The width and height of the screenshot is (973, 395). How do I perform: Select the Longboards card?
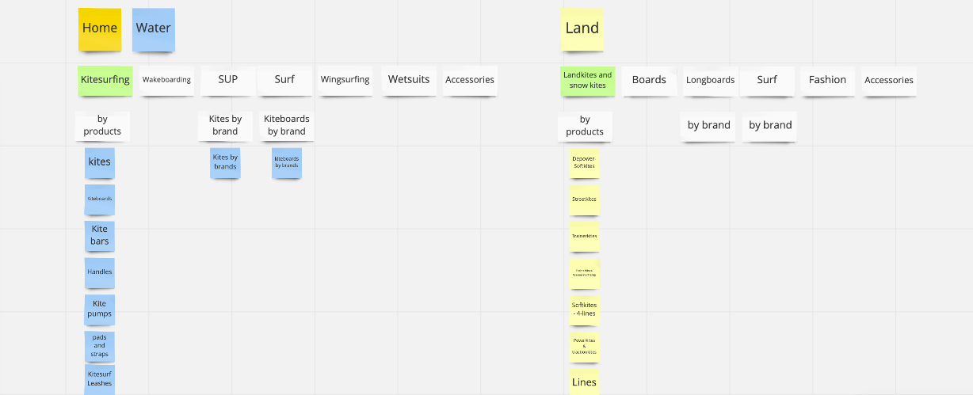(x=710, y=80)
